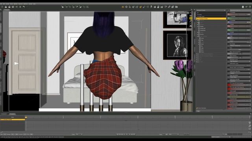Click the curved Undo arrow icon
The image size is (252, 141).
[24, 7]
